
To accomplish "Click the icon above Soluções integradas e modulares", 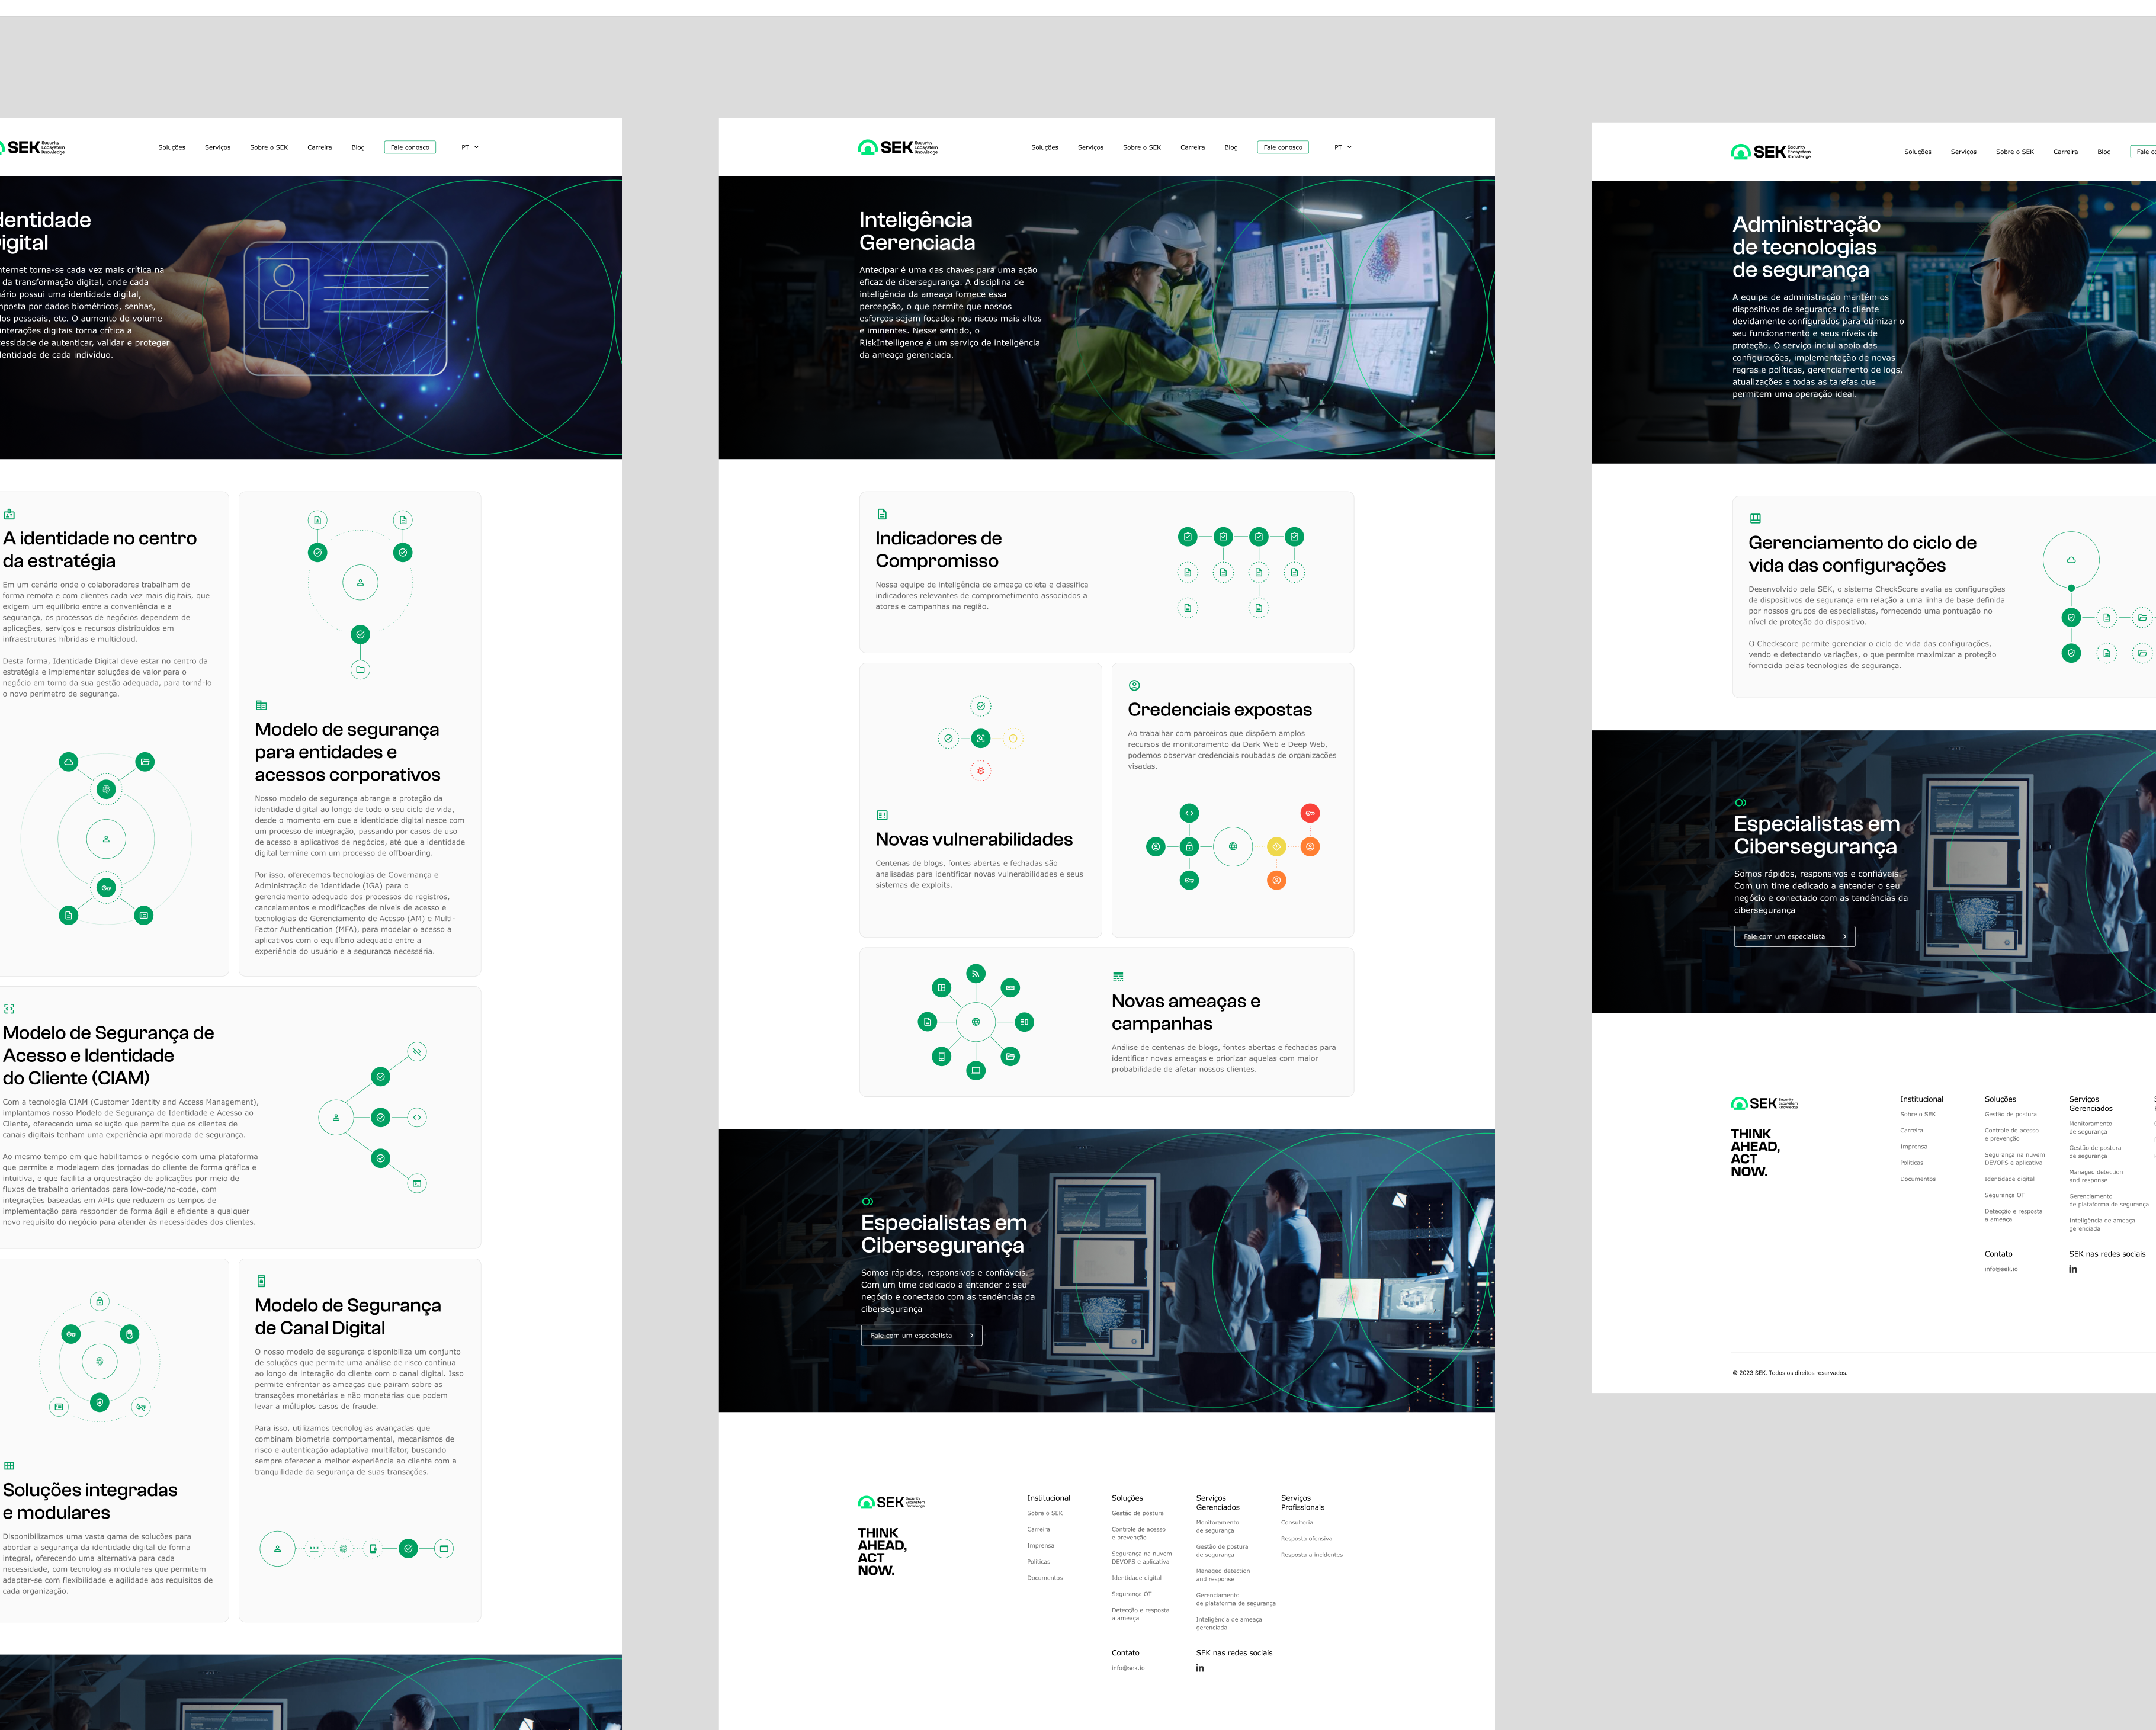I will point(9,1466).
